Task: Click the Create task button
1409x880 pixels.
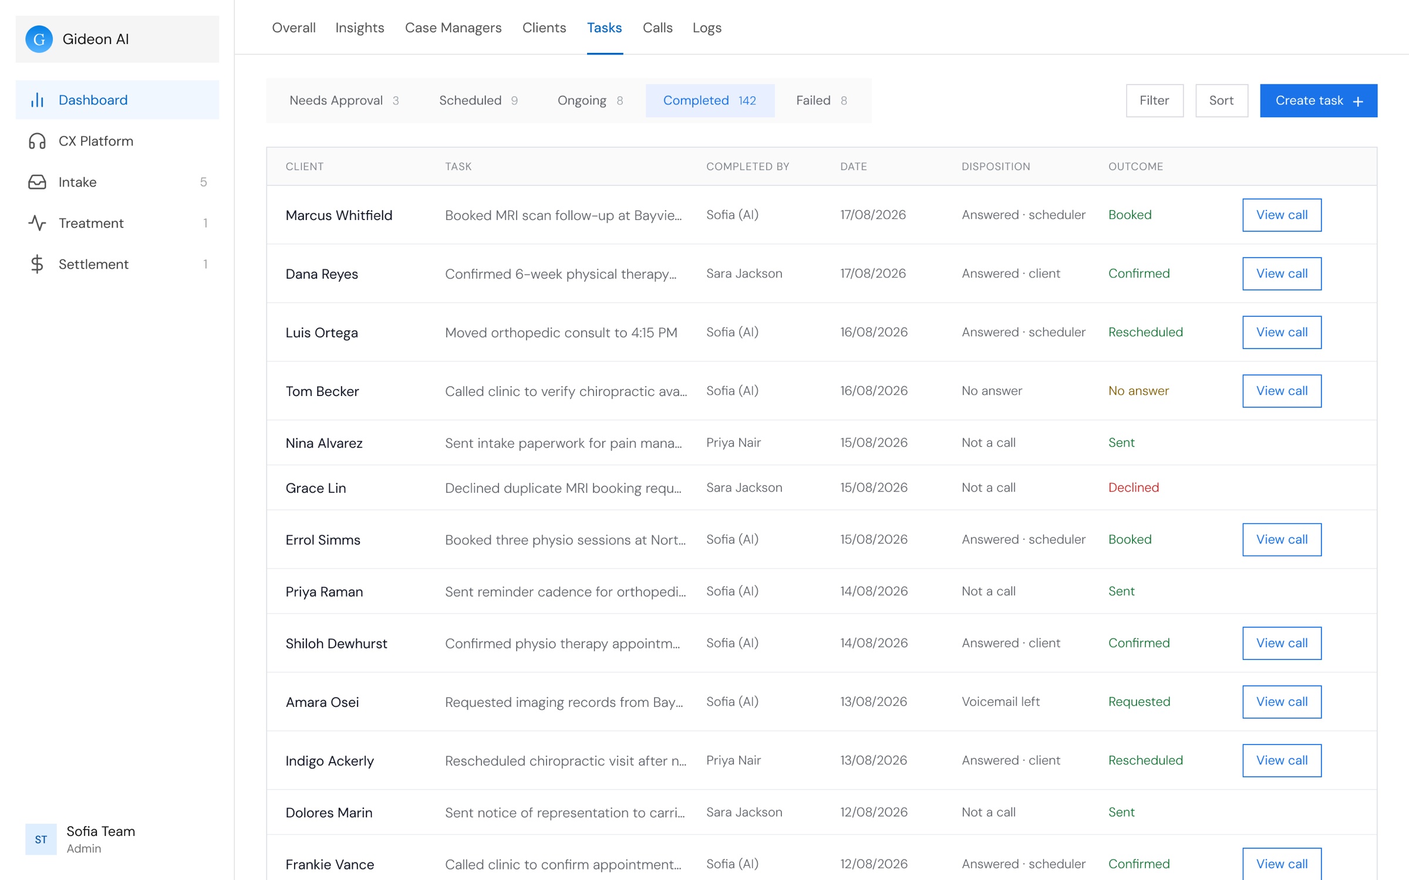Action: click(1318, 100)
